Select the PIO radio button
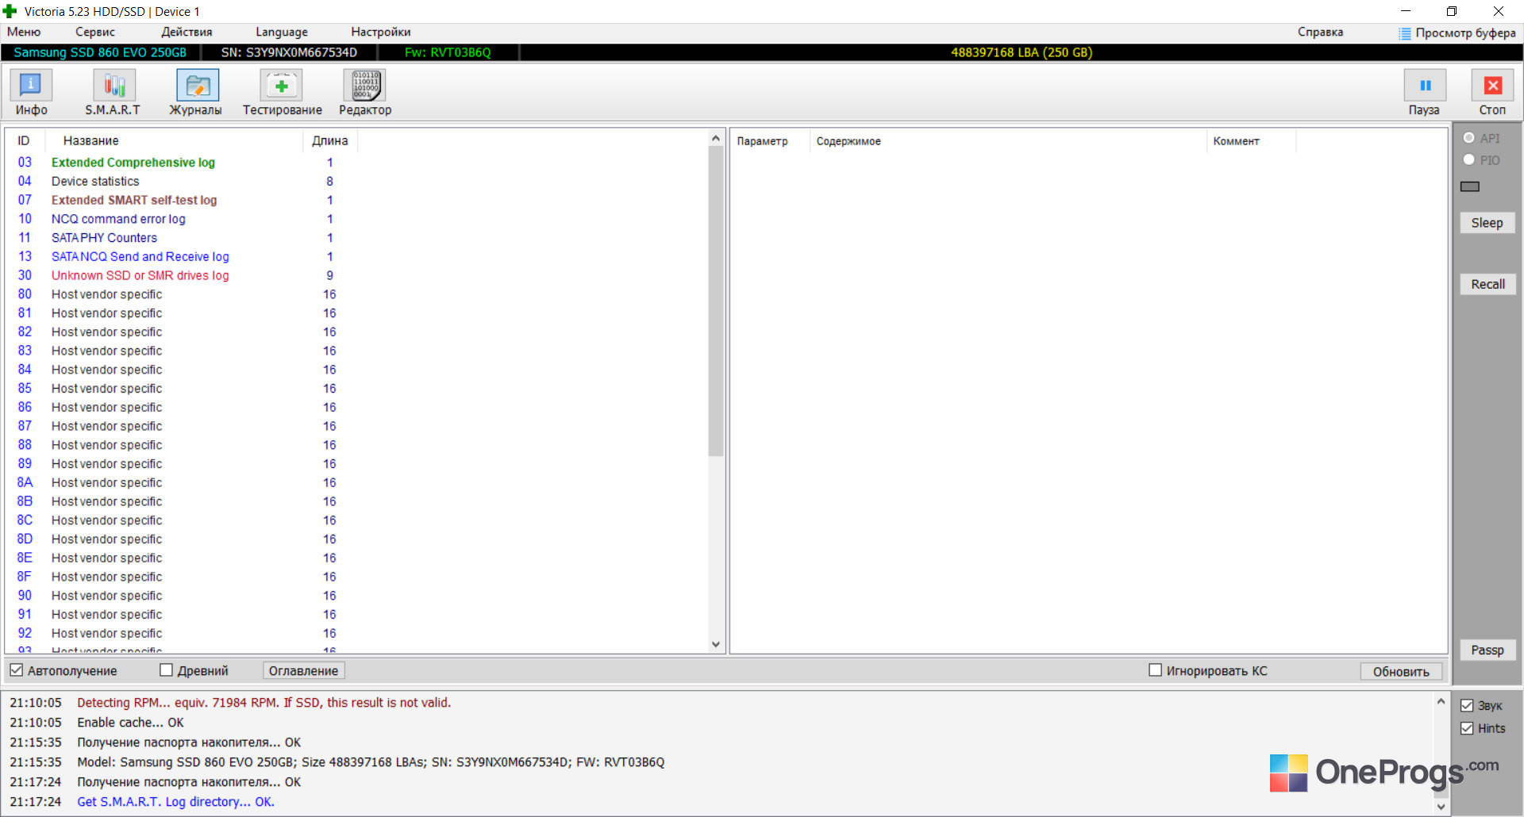Image resolution: width=1524 pixels, height=817 pixels. [1469, 159]
